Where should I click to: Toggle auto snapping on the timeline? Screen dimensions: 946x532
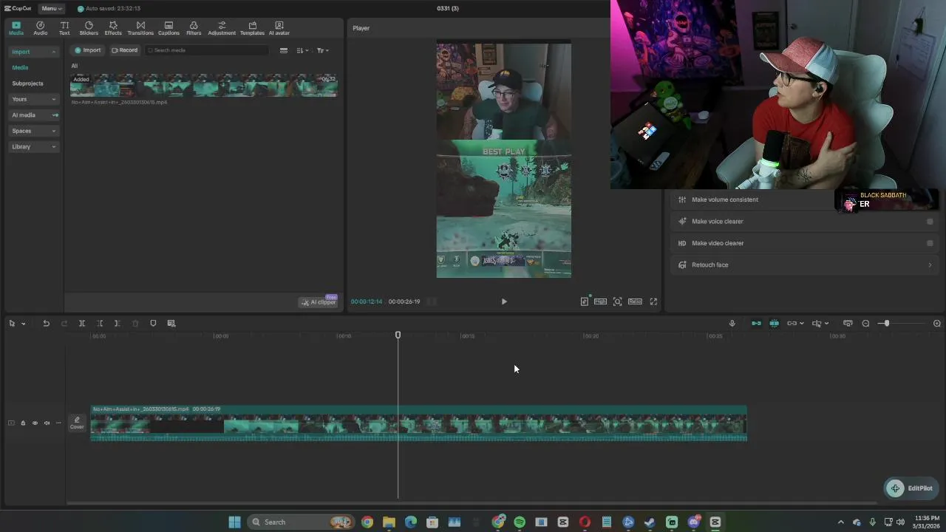click(774, 324)
